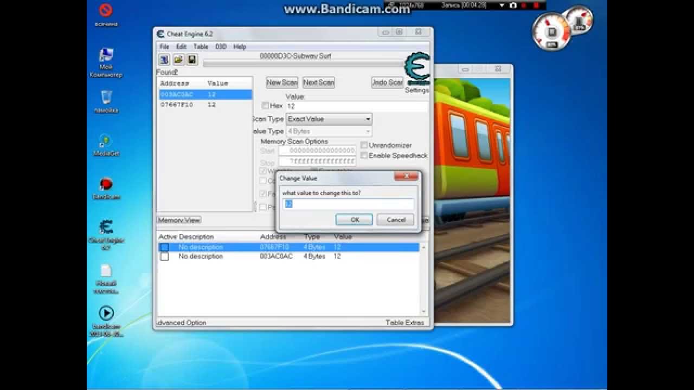Toggle Active checkbox for address 07667F10

pos(164,247)
